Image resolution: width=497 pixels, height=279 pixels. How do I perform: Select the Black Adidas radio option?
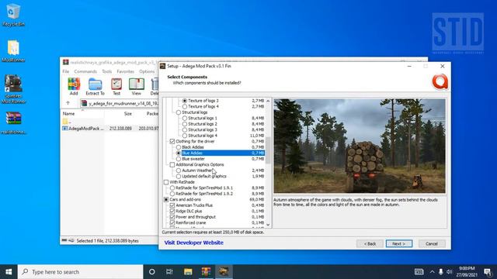(179, 147)
